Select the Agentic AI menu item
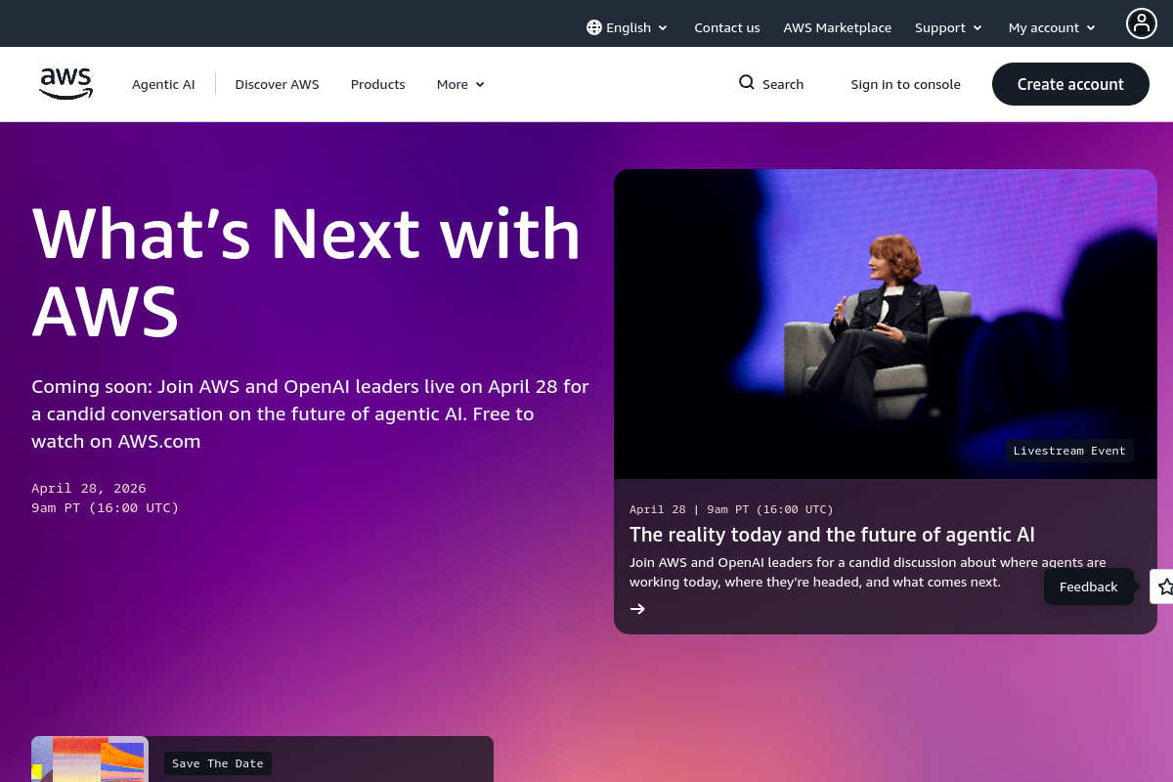The height and width of the screenshot is (782, 1173). pyautogui.click(x=163, y=84)
